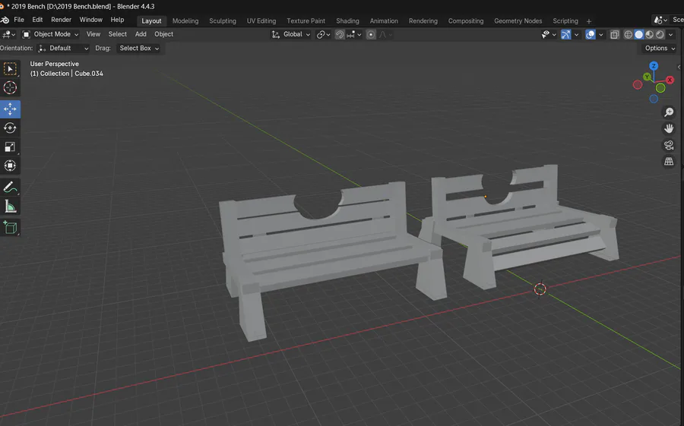Click the Blender logo icon
This screenshot has width=684, height=426.
[x=5, y=20]
